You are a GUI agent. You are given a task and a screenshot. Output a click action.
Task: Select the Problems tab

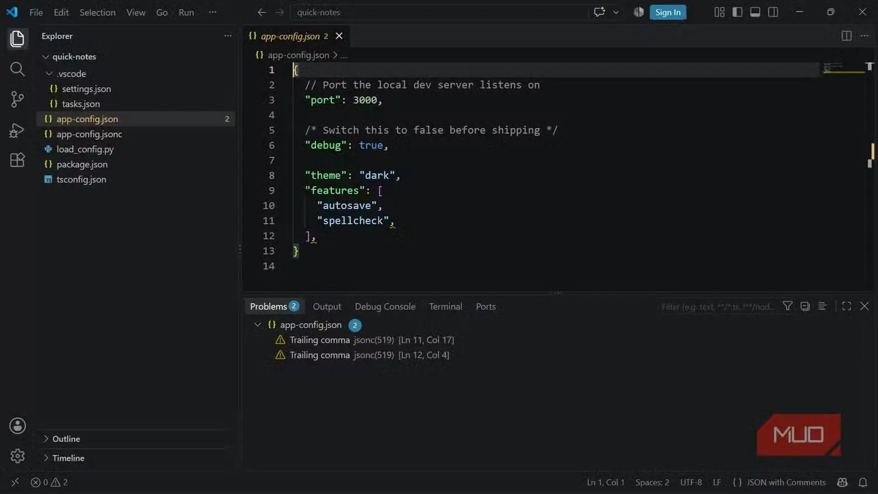point(274,307)
